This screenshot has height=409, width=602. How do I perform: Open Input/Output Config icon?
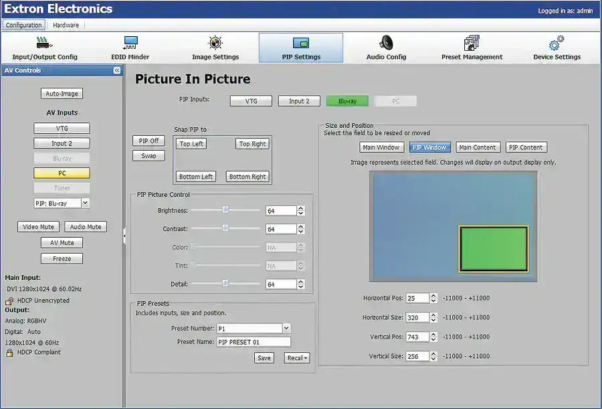coord(45,44)
